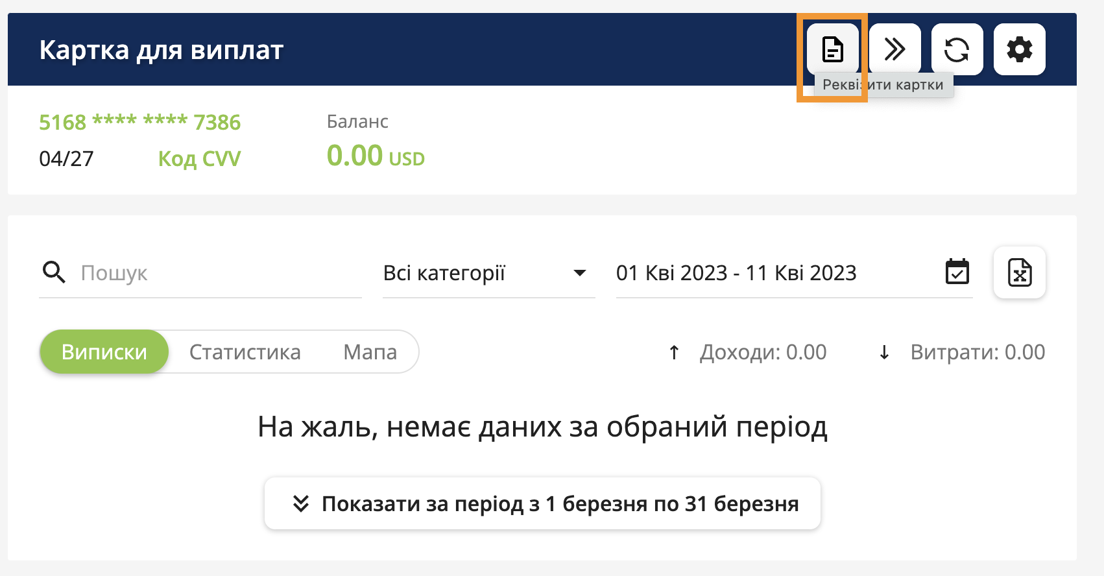Expand the Всі категорії dropdown

pyautogui.click(x=444, y=273)
